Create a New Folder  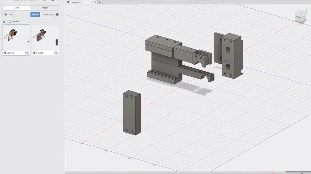(48, 15)
